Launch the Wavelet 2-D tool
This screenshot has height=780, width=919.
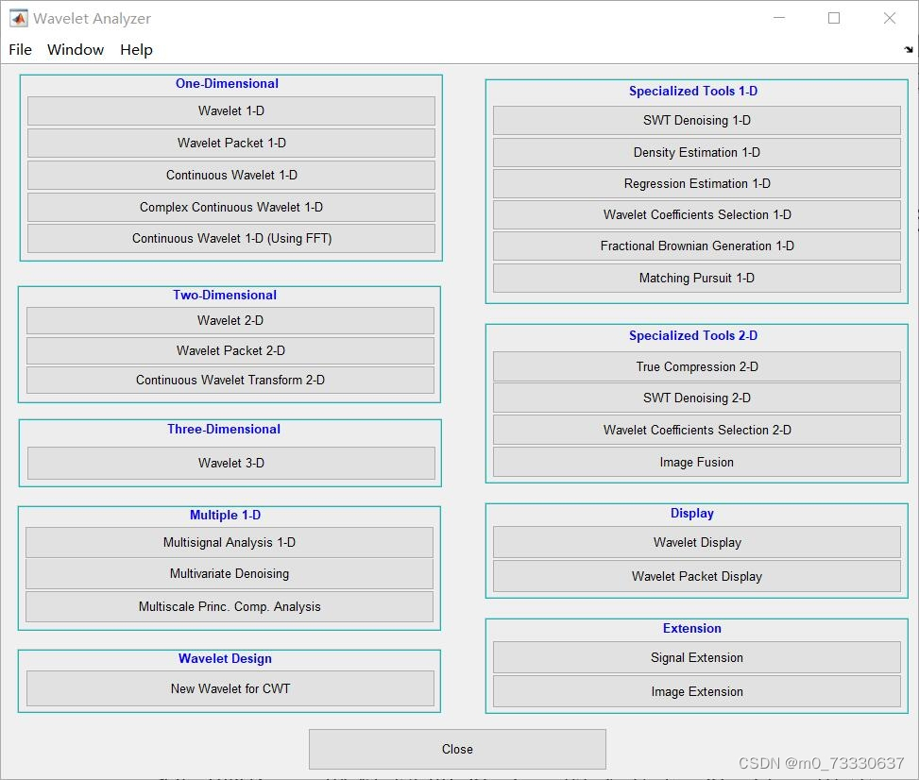230,320
